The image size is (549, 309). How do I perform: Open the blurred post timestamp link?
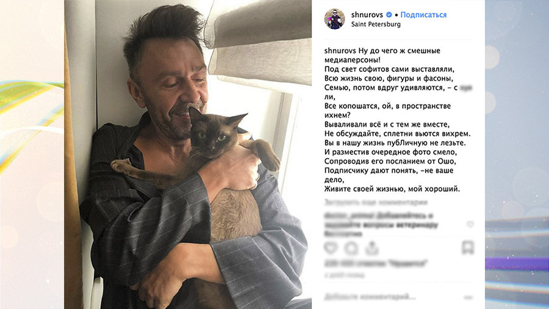(x=344, y=275)
